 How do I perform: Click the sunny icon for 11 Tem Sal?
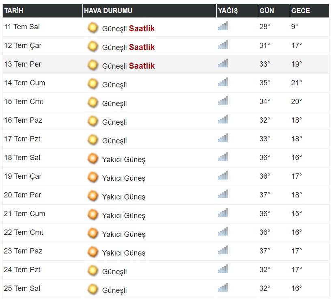[x=93, y=28]
